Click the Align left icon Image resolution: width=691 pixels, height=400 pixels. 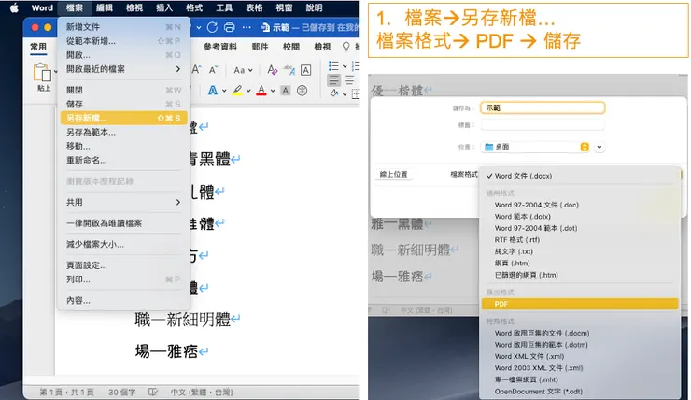[x=333, y=80]
